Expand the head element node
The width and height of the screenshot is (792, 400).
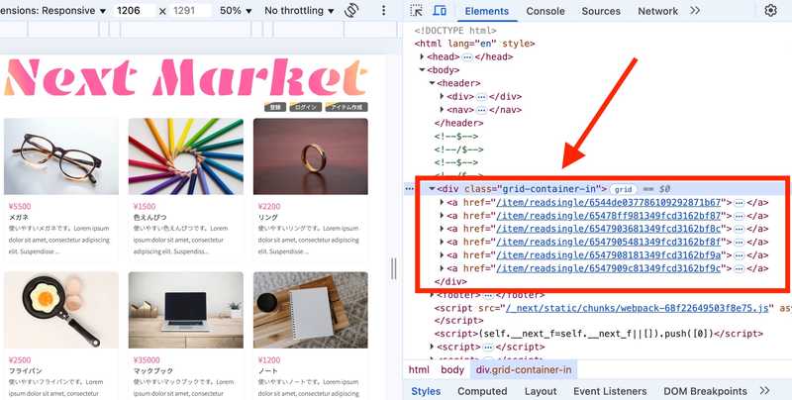[422, 56]
